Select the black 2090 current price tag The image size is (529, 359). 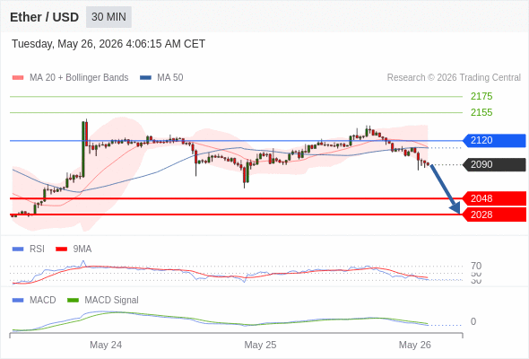coord(494,164)
